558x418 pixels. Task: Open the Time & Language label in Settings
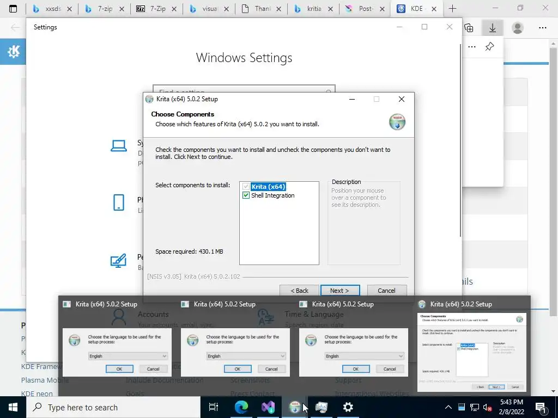point(314,314)
